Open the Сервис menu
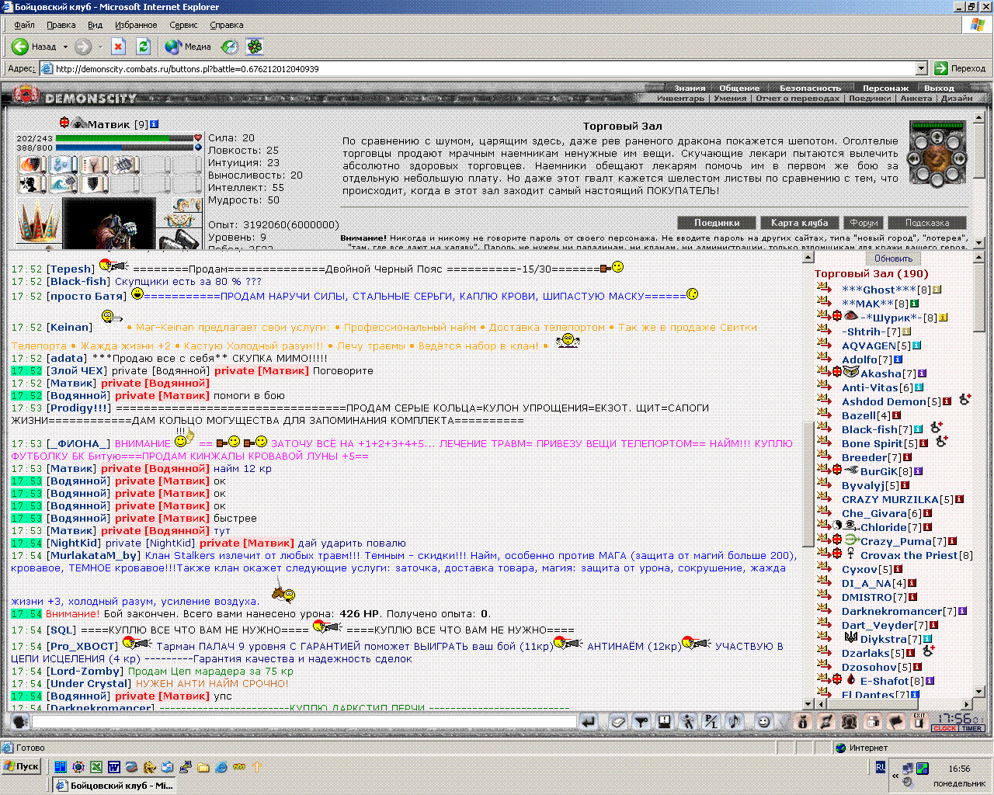The height and width of the screenshot is (795, 994). click(x=183, y=25)
